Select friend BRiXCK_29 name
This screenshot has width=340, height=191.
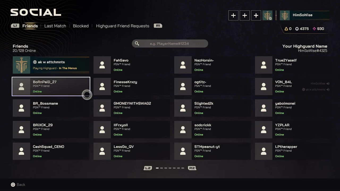coord(43,125)
